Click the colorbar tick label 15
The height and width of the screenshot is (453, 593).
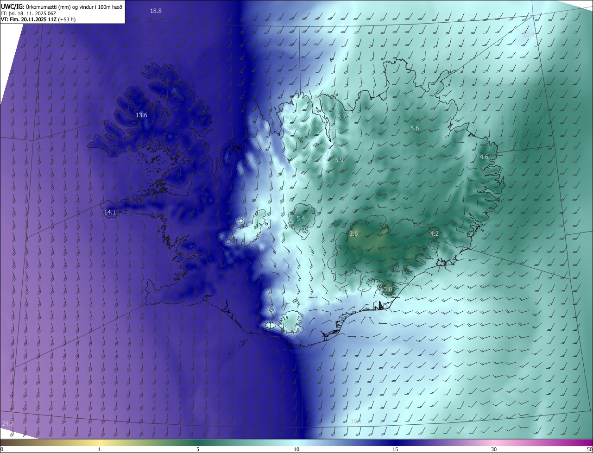[395, 449]
